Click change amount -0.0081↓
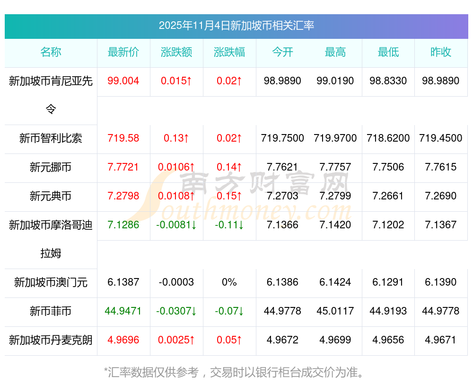 pyautogui.click(x=176, y=225)
